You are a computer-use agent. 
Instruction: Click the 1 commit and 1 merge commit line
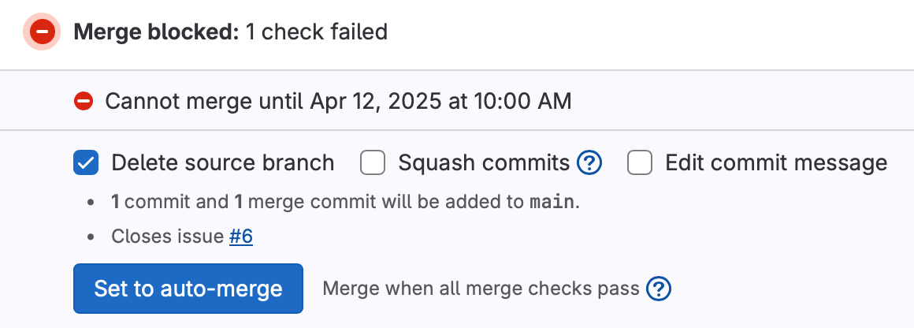point(346,203)
